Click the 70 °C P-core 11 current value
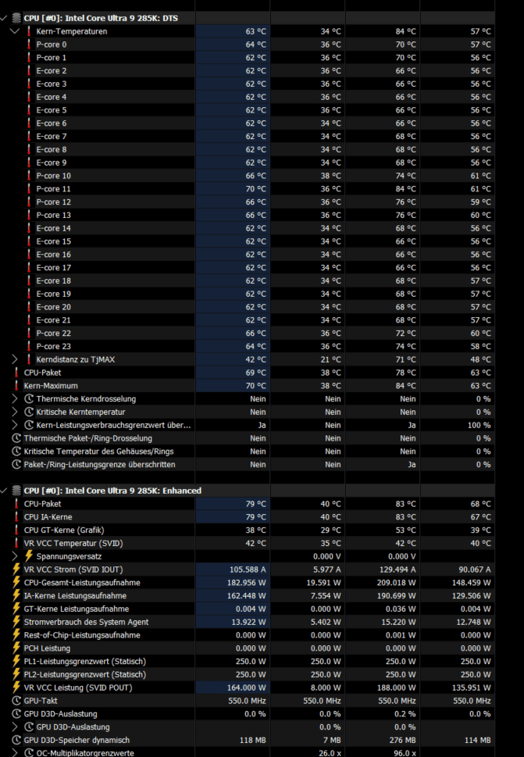Viewport: 524px width, 757px height. coord(255,189)
